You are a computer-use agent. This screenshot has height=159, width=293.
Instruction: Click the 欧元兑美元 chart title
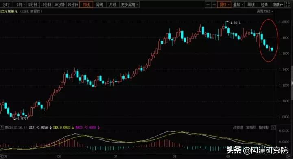[x=9, y=11]
